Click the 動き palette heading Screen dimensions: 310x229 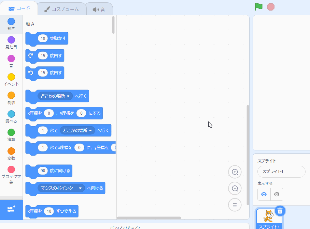[30, 24]
